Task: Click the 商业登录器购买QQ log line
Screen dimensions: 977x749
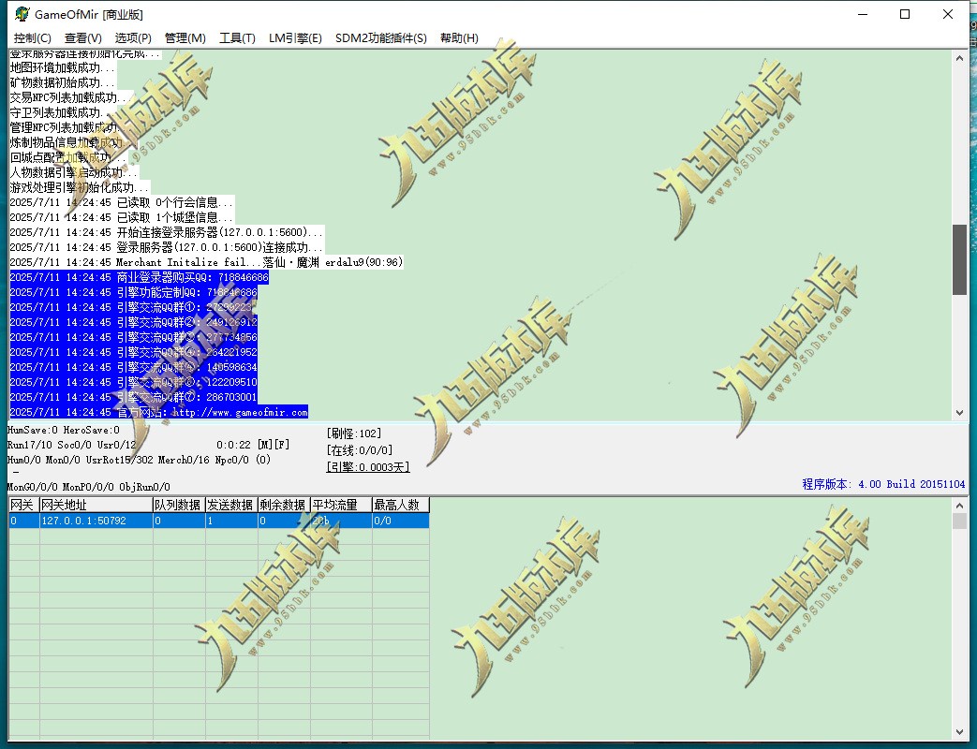Action: click(139, 278)
